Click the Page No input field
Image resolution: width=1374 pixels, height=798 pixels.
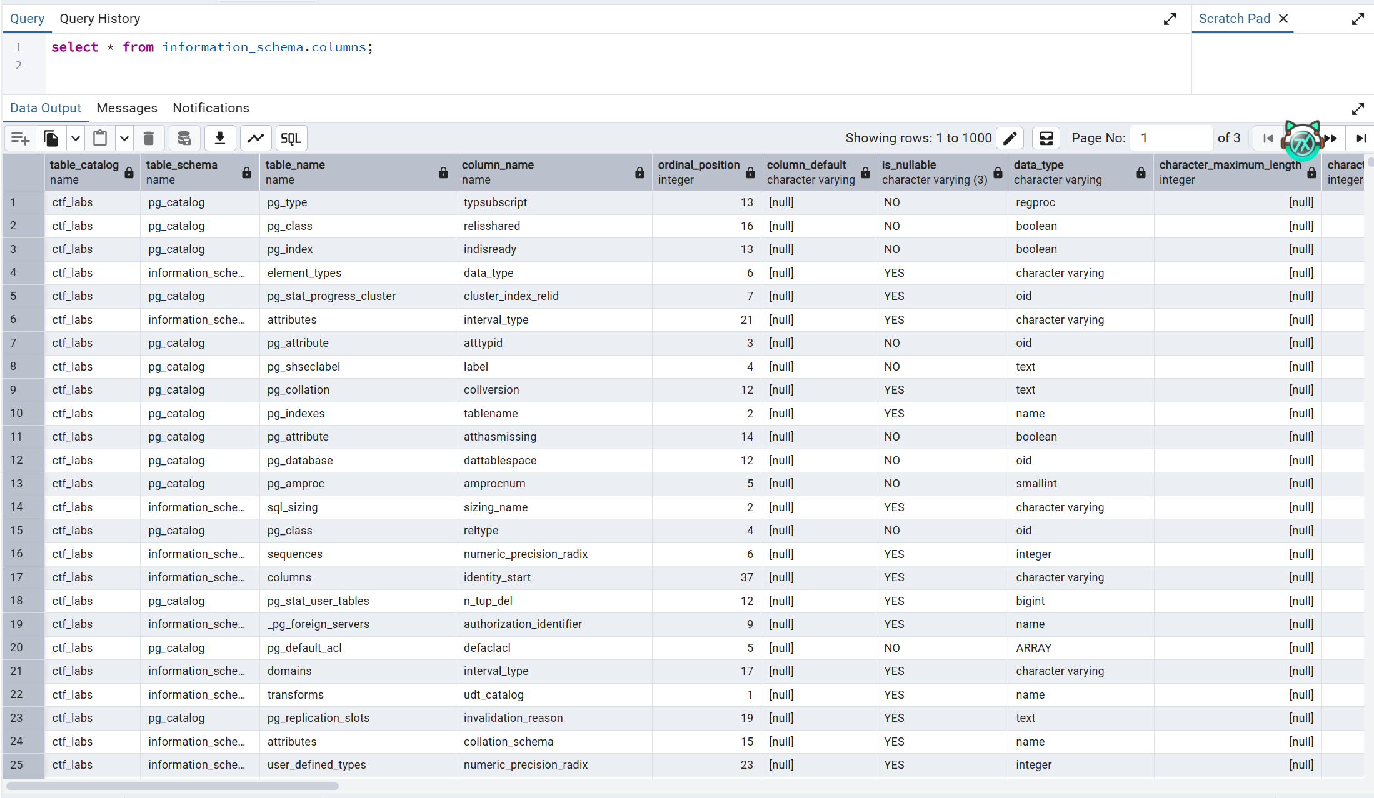(1171, 138)
